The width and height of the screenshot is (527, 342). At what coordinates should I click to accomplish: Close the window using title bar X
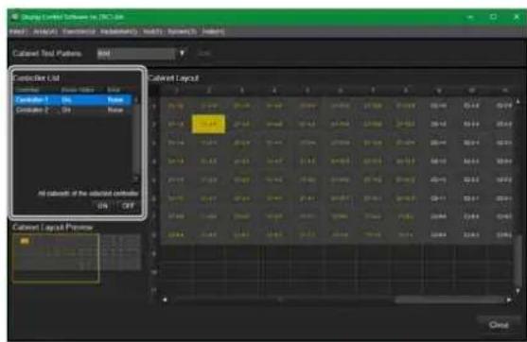517,17
